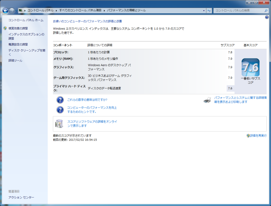Click 前回の更新 timestamp text

click(x=75, y=140)
